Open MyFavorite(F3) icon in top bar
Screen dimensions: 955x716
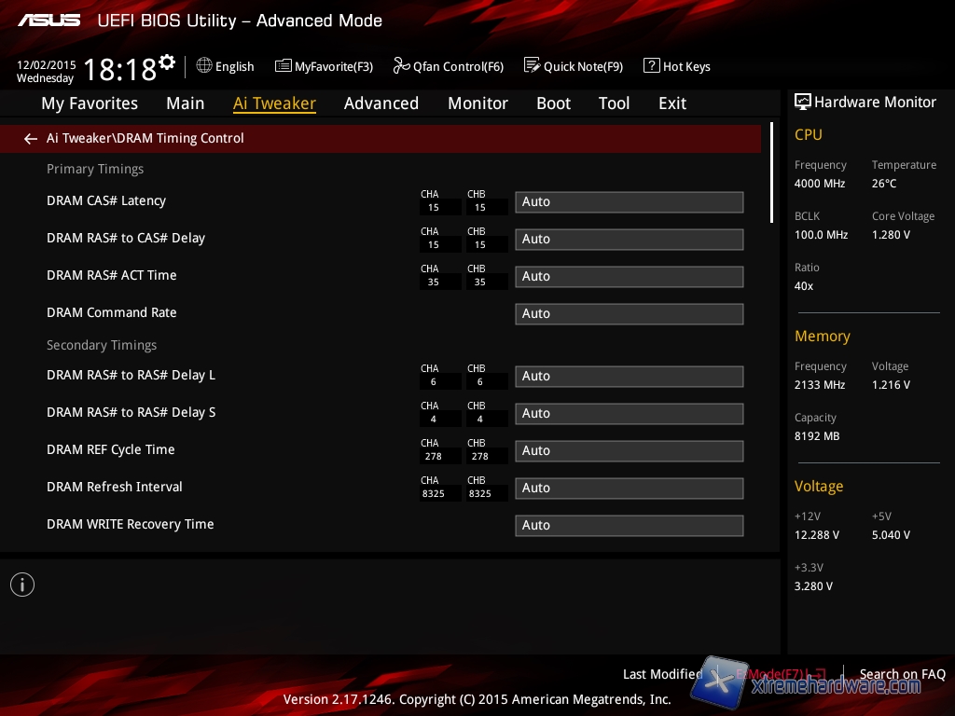(284, 66)
